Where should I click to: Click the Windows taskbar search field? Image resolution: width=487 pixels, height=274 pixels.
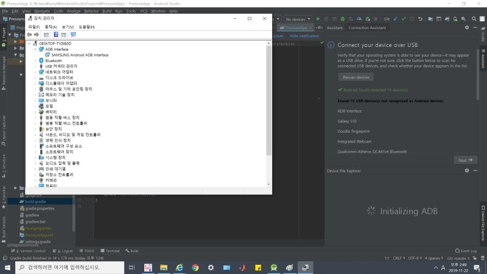point(69,267)
